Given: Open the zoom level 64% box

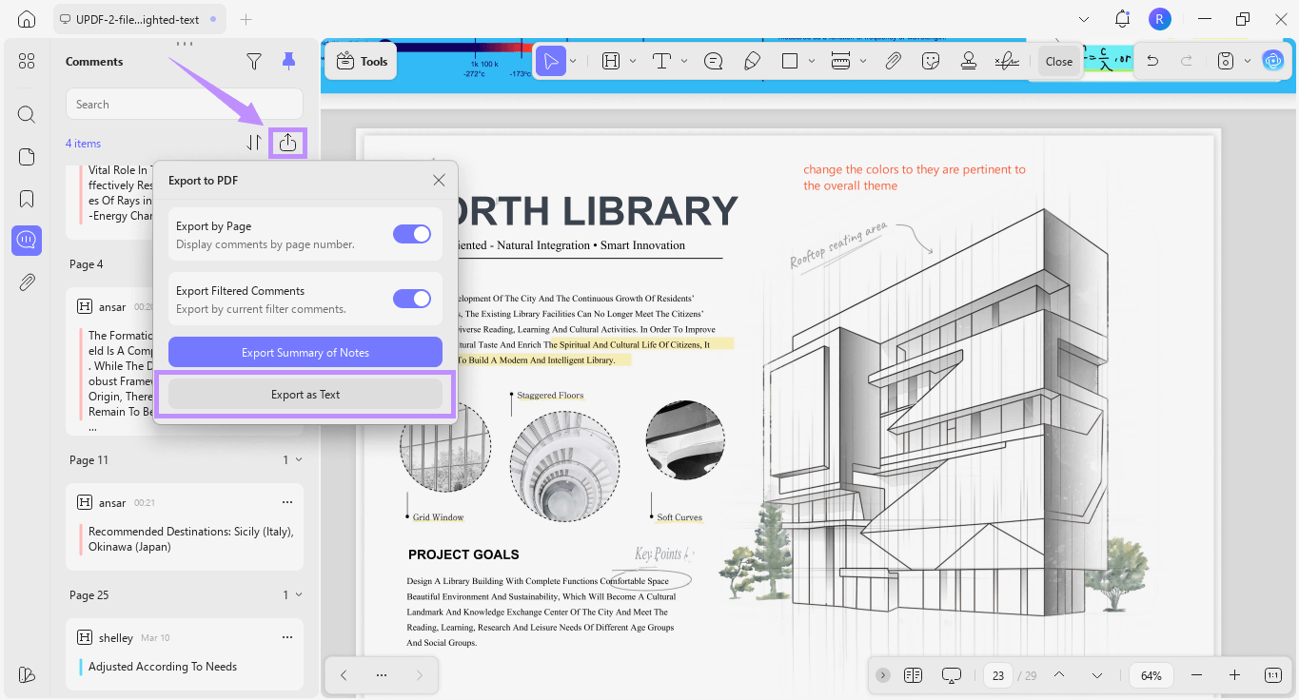Looking at the screenshot, I should pos(1151,675).
